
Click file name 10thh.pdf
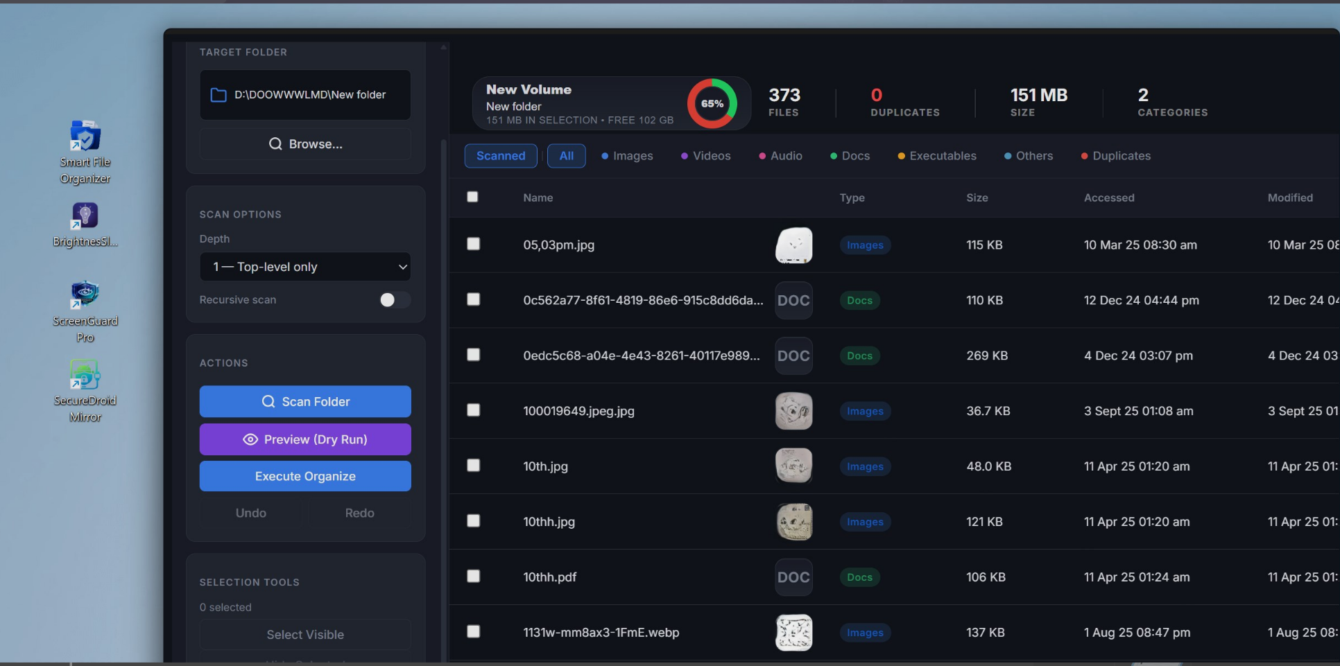(x=550, y=577)
